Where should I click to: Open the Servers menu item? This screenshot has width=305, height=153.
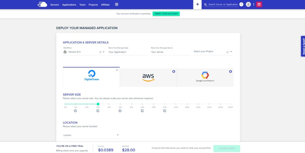[55, 5]
